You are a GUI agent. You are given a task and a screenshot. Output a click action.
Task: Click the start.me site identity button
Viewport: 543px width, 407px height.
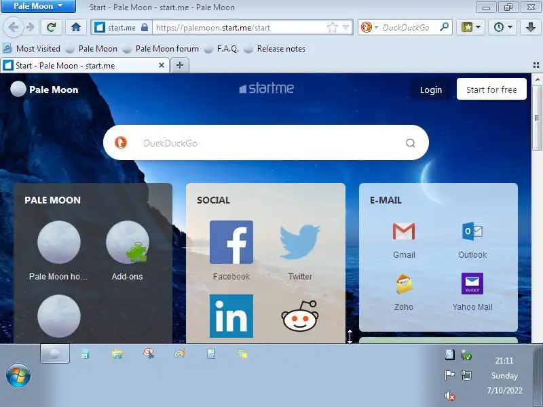[121, 27]
